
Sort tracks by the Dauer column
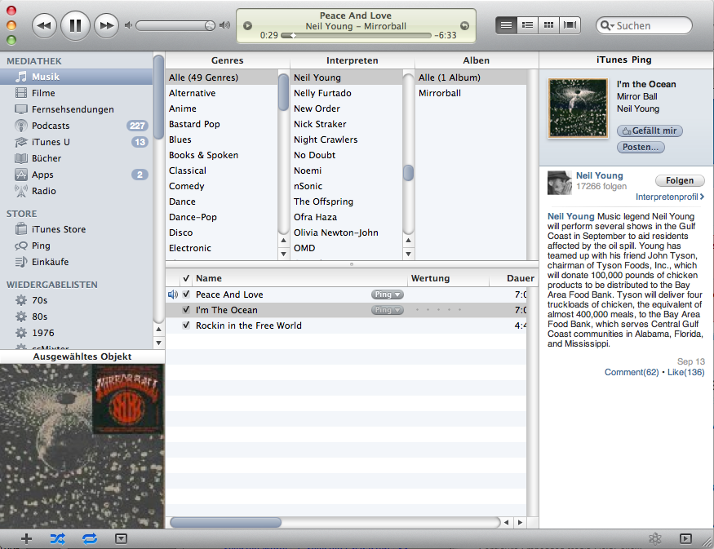click(x=514, y=278)
